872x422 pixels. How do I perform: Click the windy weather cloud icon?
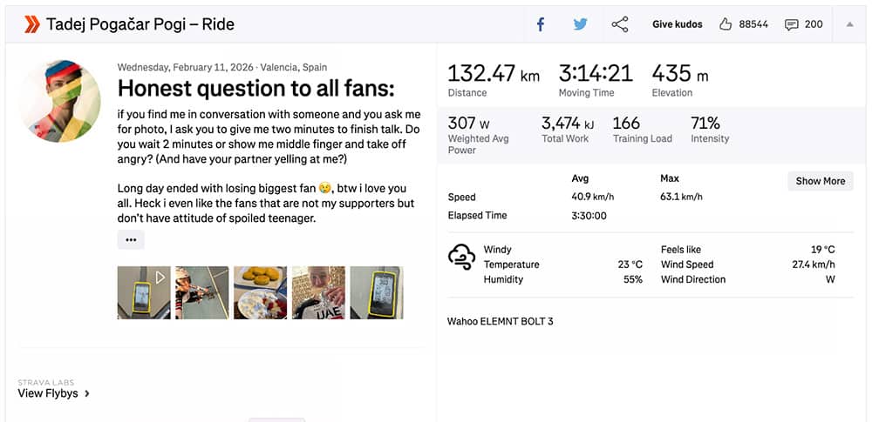pyautogui.click(x=461, y=257)
